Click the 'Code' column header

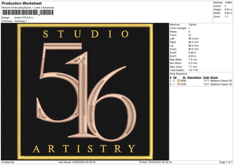click(x=206, y=77)
